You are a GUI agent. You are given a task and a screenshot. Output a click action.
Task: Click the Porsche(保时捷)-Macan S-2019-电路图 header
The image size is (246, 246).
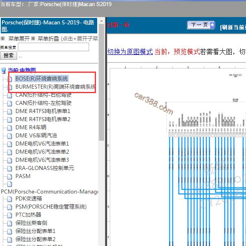(x=49, y=26)
